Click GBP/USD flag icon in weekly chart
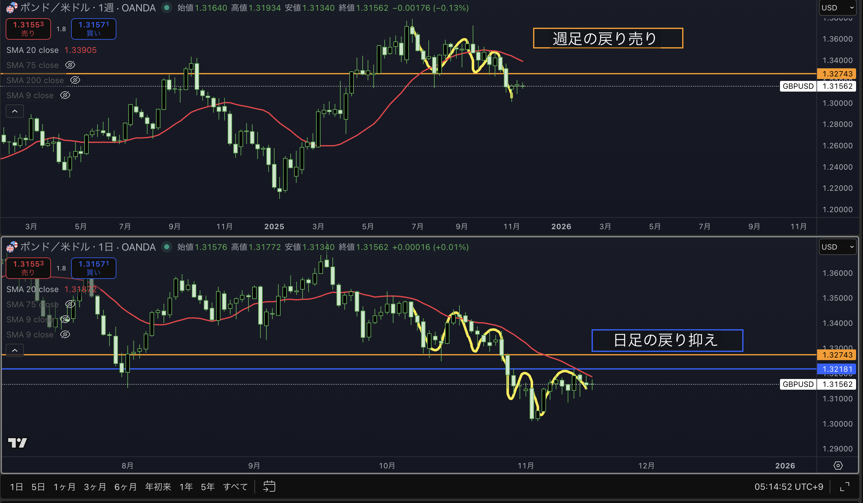Viewport: 863px width, 503px height. click(12, 8)
